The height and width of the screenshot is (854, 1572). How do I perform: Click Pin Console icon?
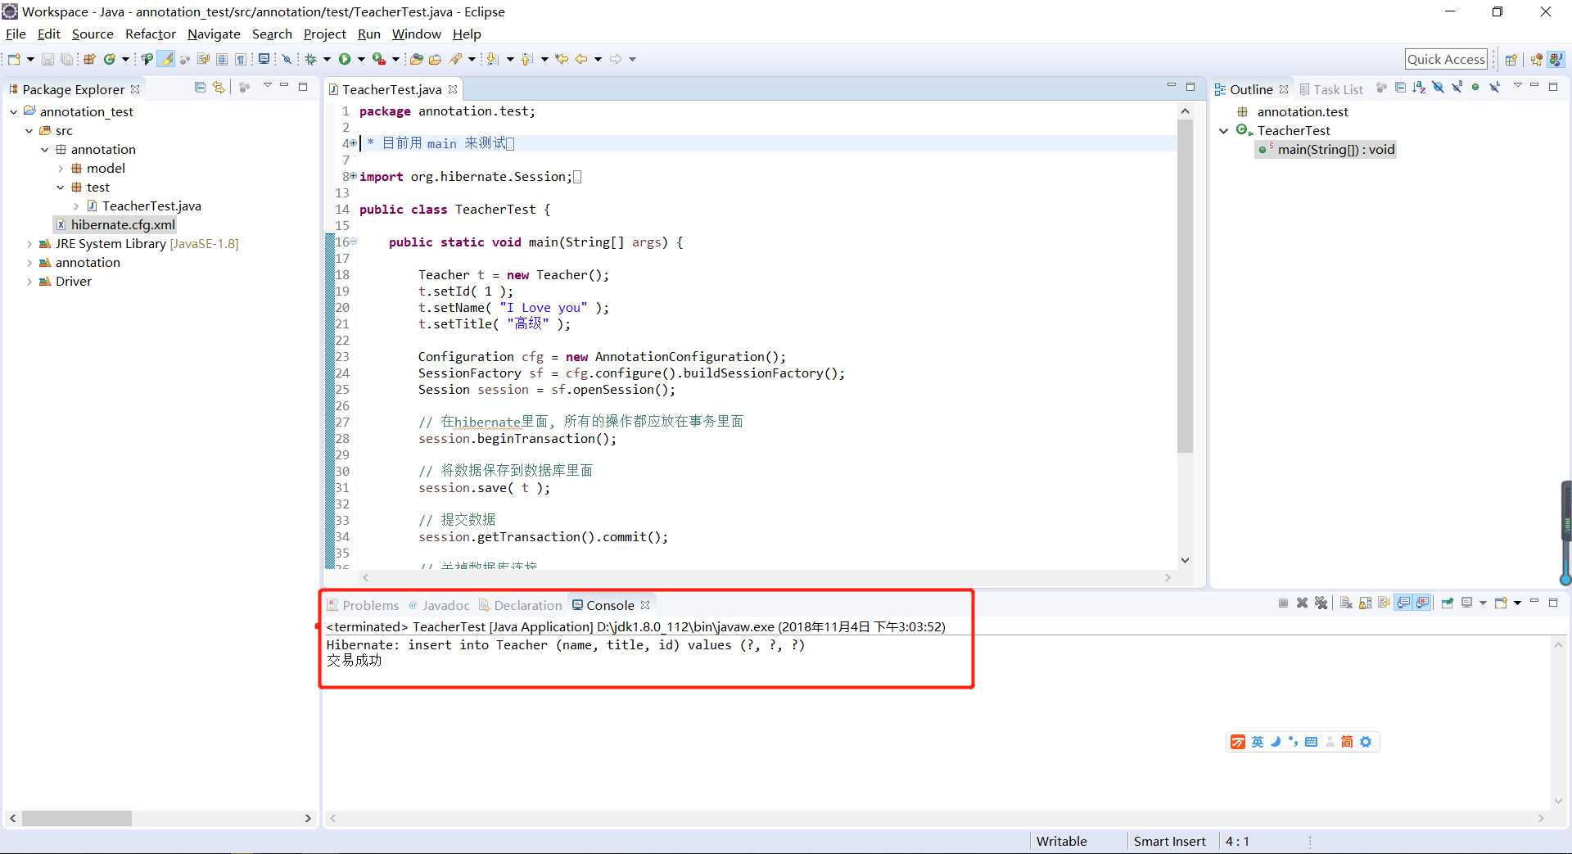pos(1448,603)
